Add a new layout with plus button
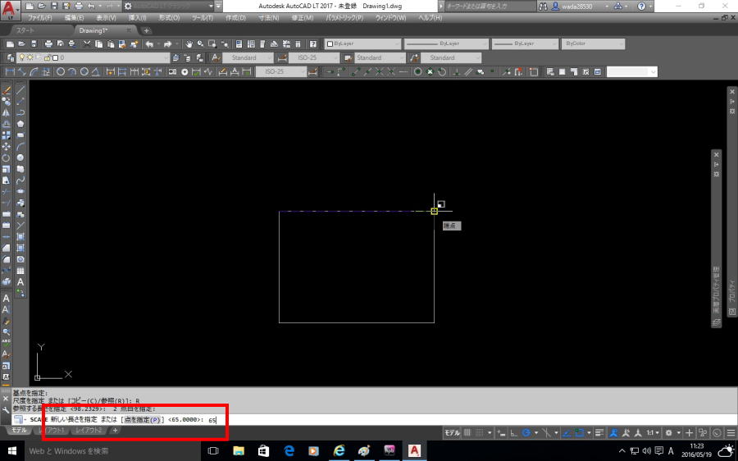The image size is (738, 461). click(115, 431)
